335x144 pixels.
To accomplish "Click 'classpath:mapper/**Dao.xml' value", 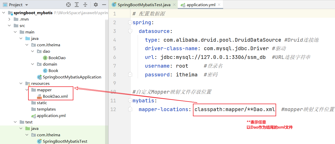I will coord(235,109).
